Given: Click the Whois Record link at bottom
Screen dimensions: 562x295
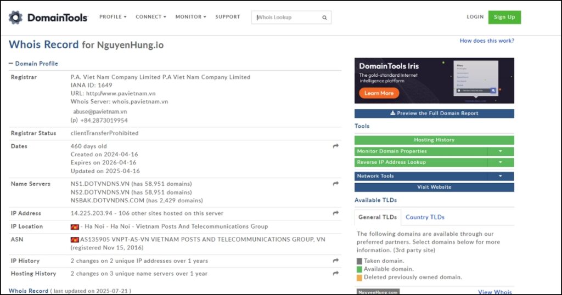Looking at the screenshot, I should pyautogui.click(x=29, y=291).
